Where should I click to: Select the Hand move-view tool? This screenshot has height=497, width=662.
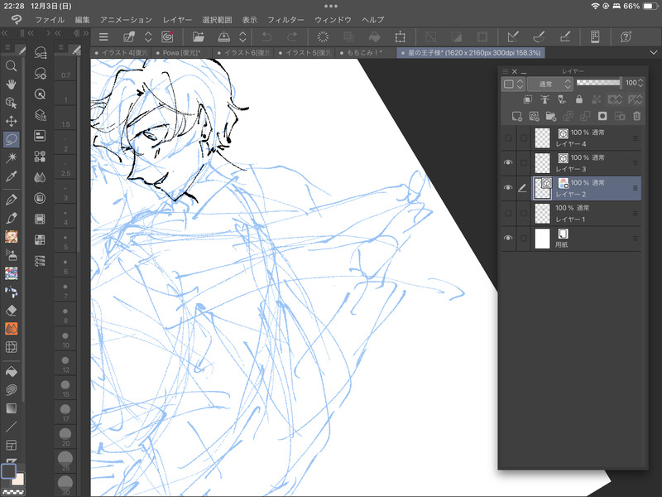coord(12,84)
